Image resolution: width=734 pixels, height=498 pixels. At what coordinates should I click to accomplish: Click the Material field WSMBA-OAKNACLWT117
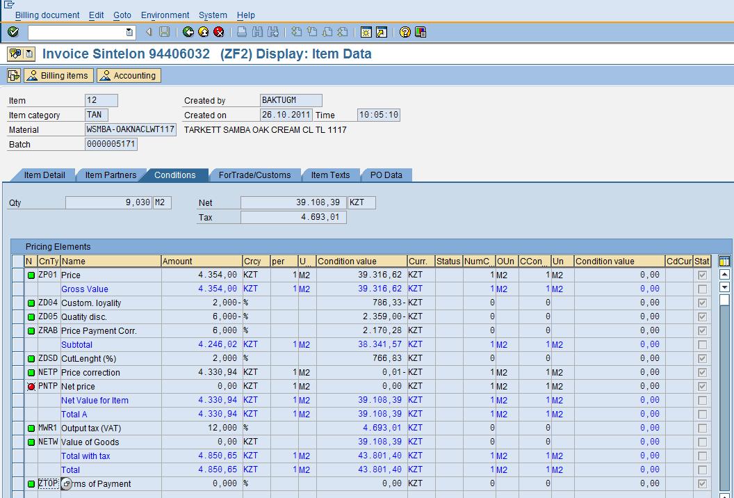coord(131,129)
